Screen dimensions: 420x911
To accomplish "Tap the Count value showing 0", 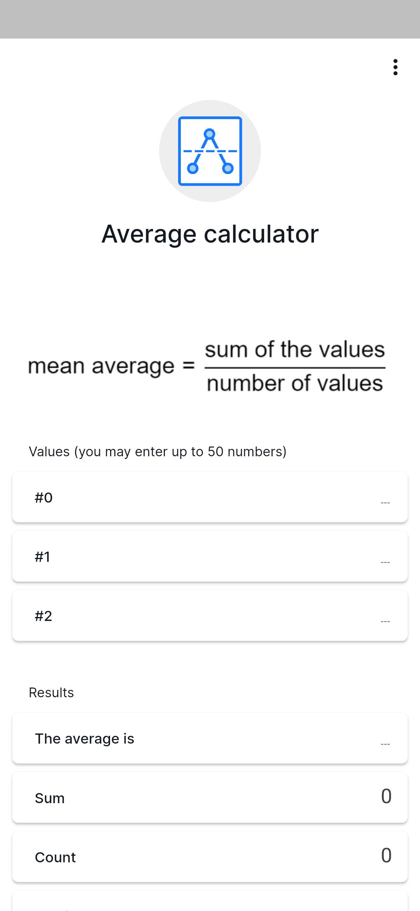I will pos(386,855).
